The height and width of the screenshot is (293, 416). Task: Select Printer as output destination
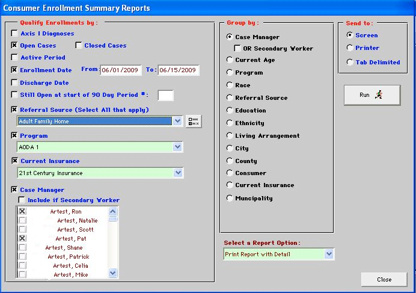point(350,48)
